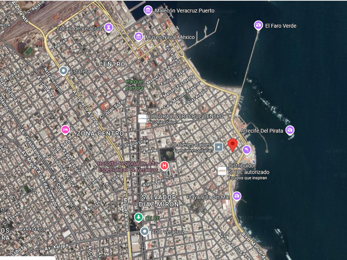Image resolution: width=347 pixels, height=260 pixels.
Task: Open the Parque Zamora label
Action: 135,85
